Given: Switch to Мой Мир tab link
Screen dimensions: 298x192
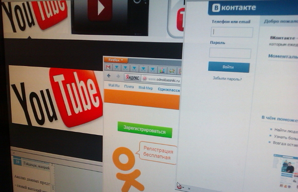Looking at the screenshot, I should pyautogui.click(x=146, y=88).
